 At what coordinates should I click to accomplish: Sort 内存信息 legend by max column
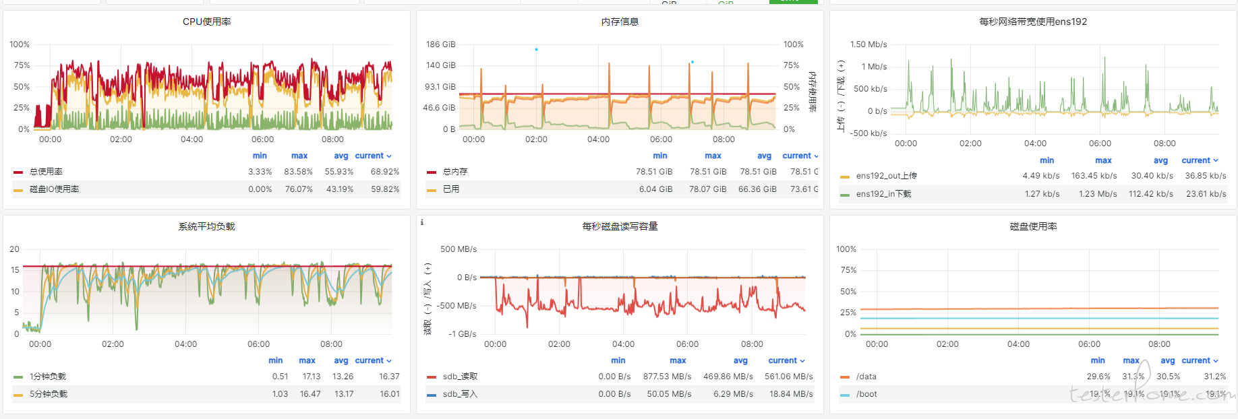713,156
